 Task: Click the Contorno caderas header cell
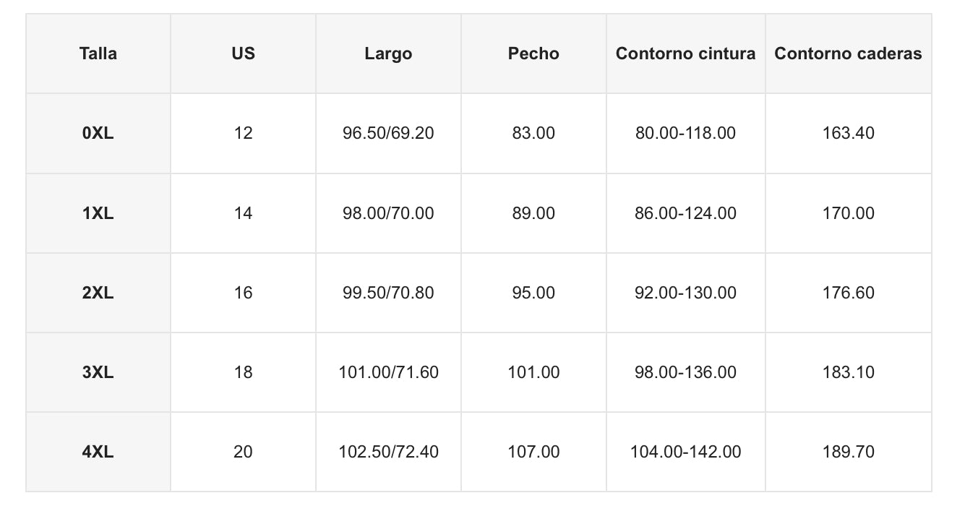(x=848, y=53)
